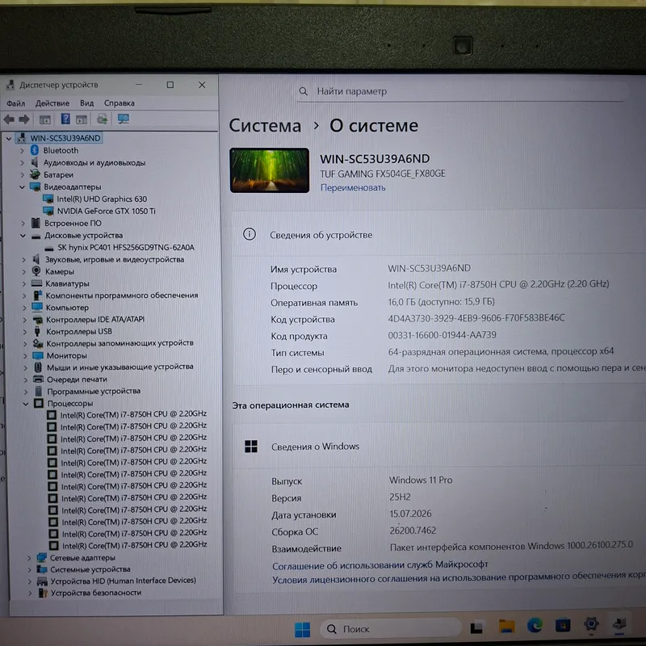The height and width of the screenshot is (646, 646).
Task: Click the 26200.7462 OS build value
Action: [x=413, y=531]
